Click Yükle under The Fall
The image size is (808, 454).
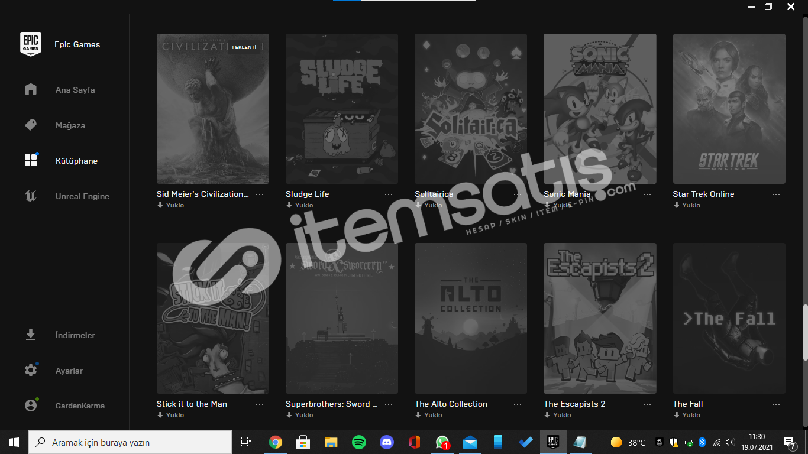687,415
